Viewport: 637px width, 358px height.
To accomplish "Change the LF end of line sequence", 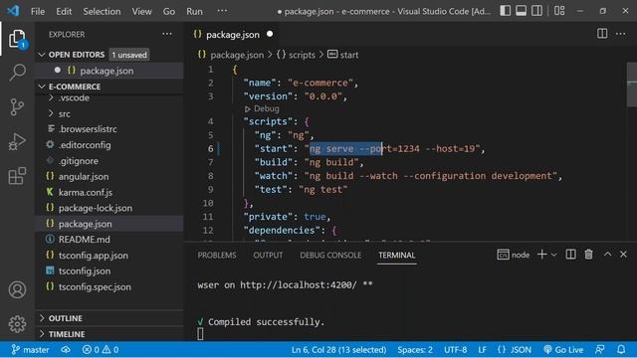I will pos(482,349).
